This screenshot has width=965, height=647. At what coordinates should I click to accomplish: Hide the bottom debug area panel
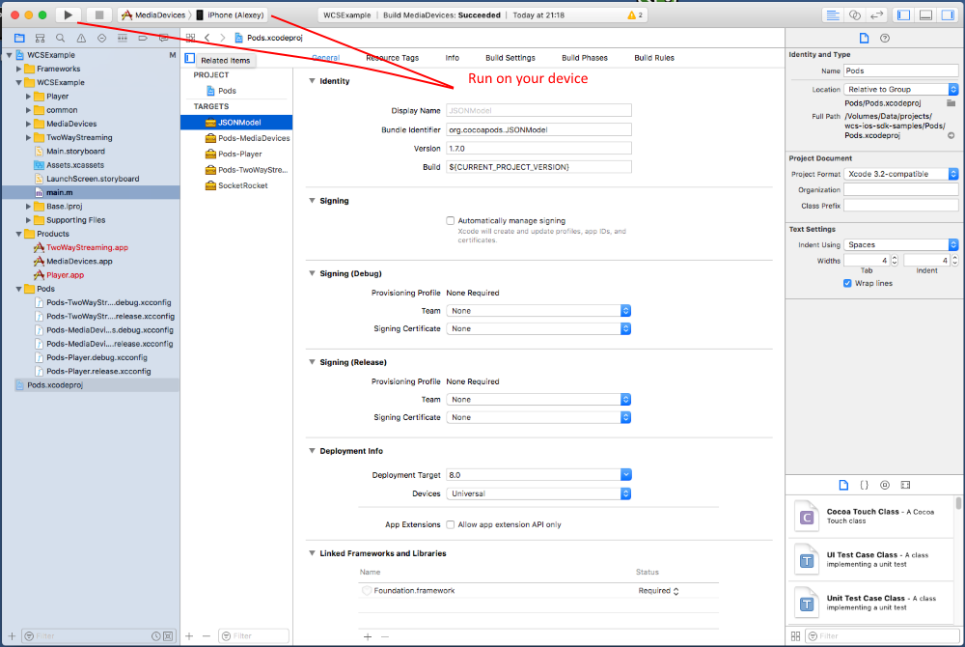click(x=925, y=15)
